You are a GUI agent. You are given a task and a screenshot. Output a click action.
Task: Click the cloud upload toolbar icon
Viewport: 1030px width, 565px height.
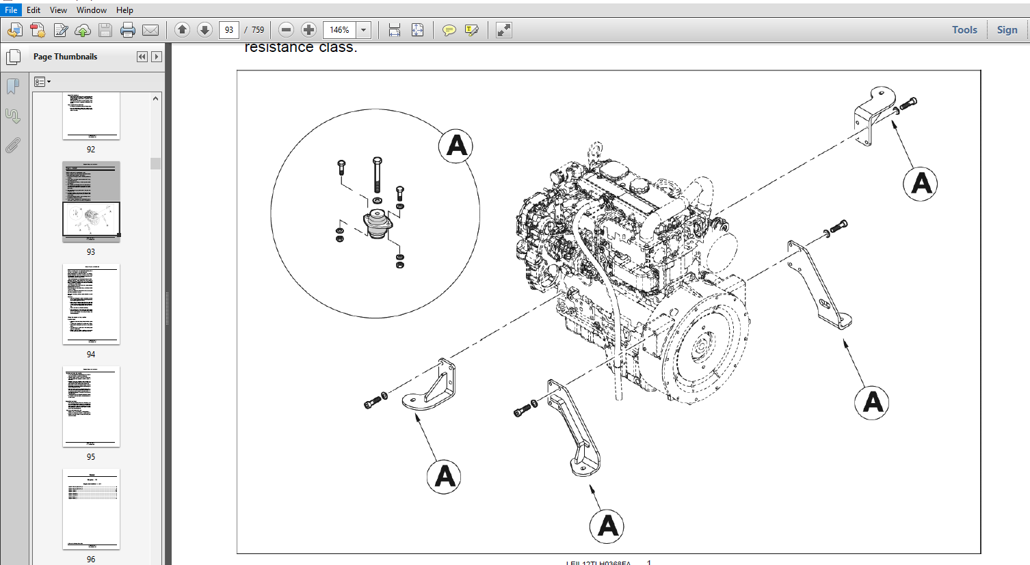pos(83,30)
